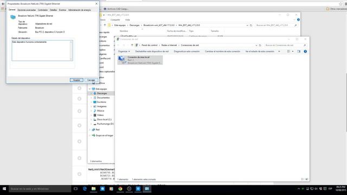Refresh the Conexiones de red address bar
The width and height of the screenshot is (347, 195).
[260, 45]
